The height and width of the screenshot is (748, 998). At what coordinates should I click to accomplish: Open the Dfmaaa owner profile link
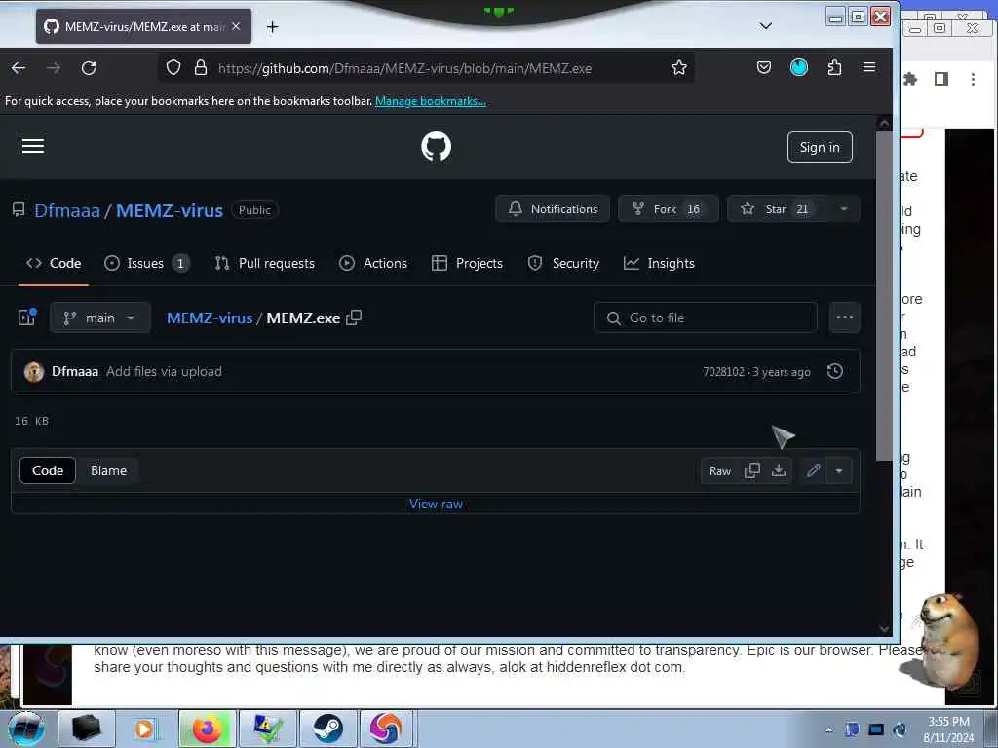(67, 210)
